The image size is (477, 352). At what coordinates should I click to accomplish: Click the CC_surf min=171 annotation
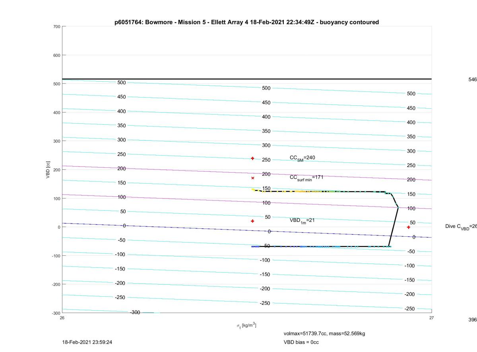[x=306, y=177]
